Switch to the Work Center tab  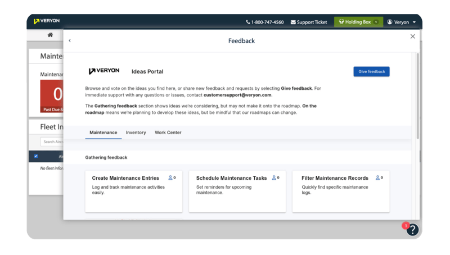point(168,133)
